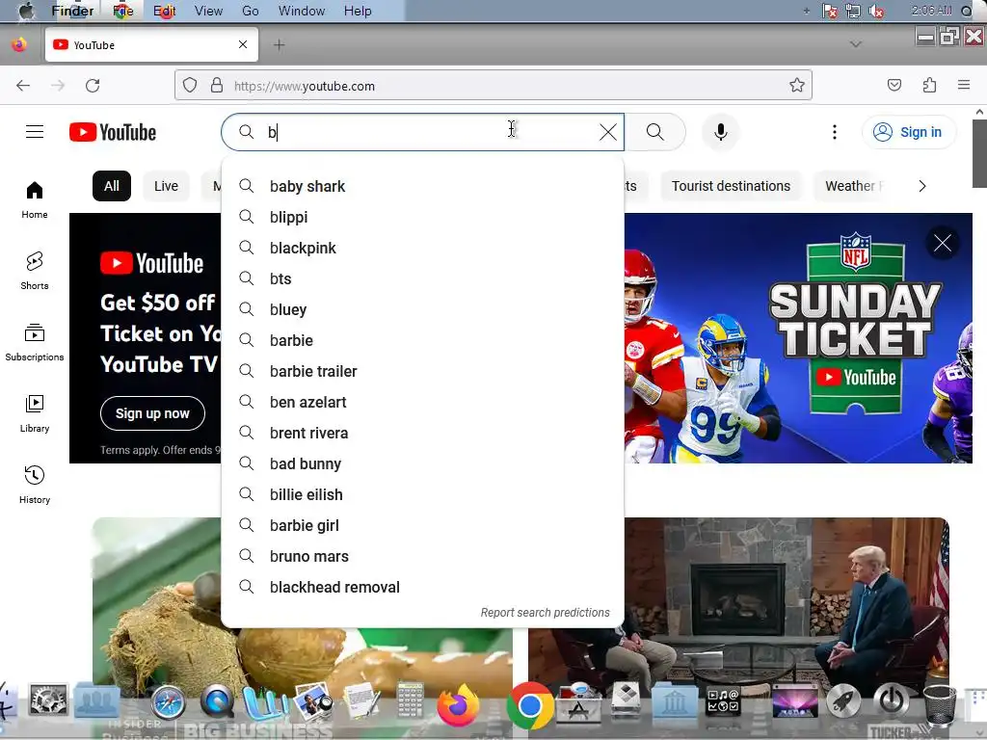Image resolution: width=987 pixels, height=740 pixels.
Task: Open a new browser tab
Action: [279, 44]
